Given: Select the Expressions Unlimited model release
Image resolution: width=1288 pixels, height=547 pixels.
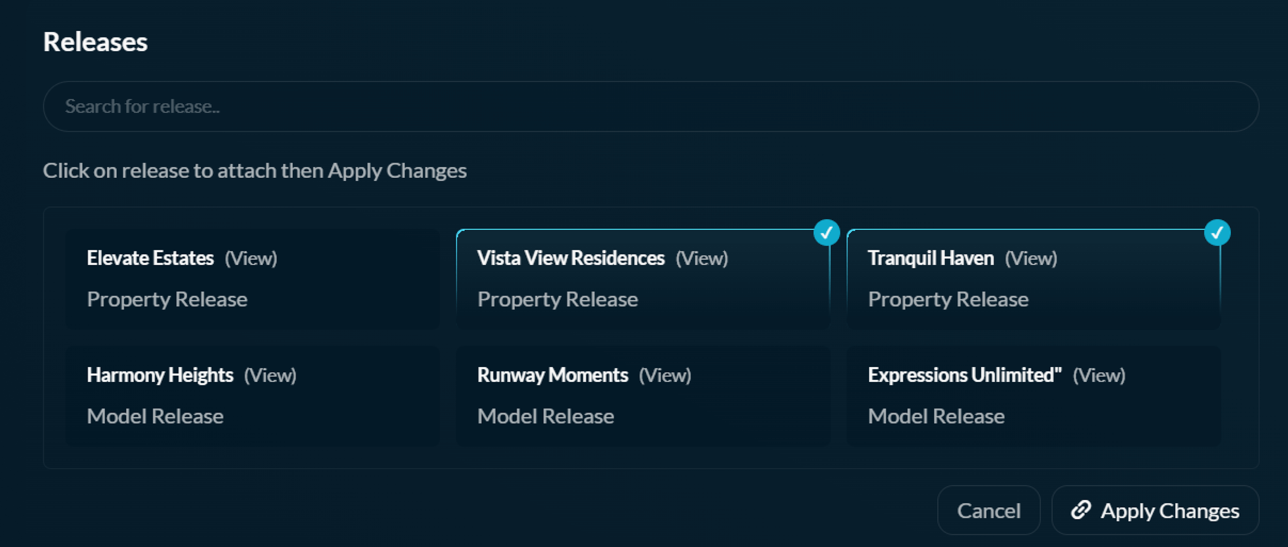Looking at the screenshot, I should (1033, 396).
